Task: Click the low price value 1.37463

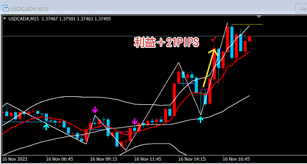Action: (85, 19)
